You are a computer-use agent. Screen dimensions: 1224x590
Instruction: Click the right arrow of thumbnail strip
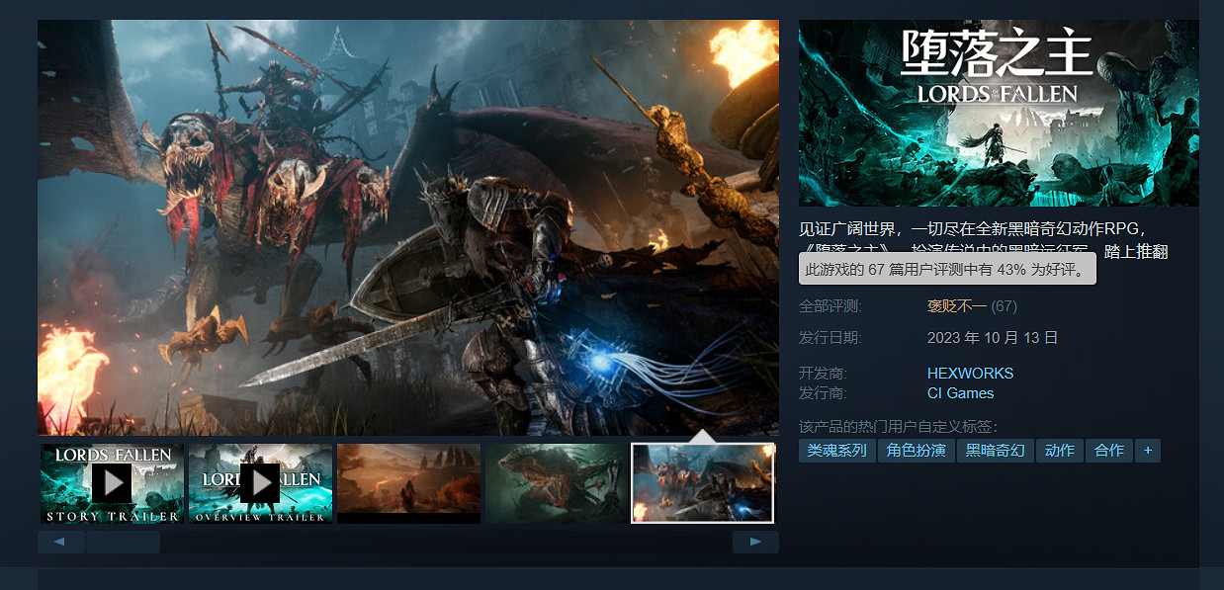click(755, 542)
